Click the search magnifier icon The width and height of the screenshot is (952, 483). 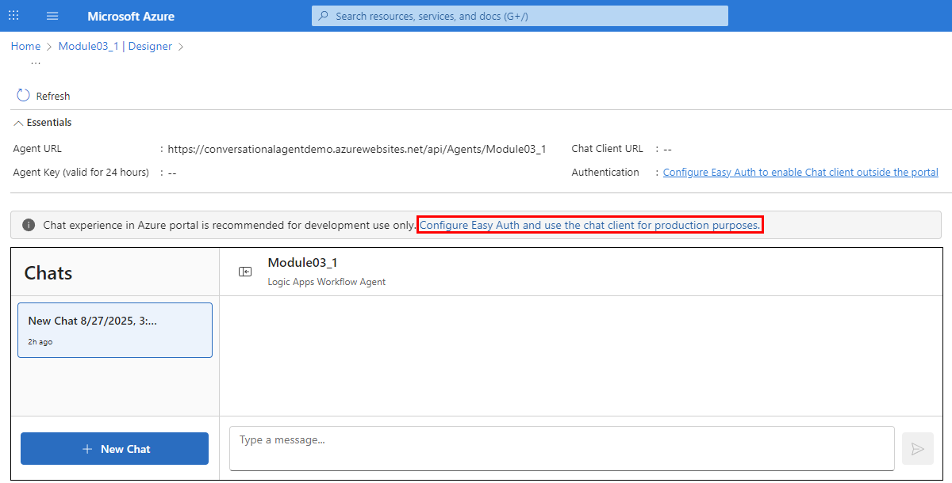324,16
